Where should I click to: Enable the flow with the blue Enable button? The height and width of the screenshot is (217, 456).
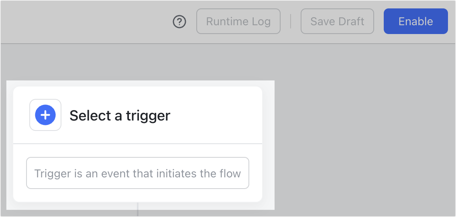(x=416, y=21)
